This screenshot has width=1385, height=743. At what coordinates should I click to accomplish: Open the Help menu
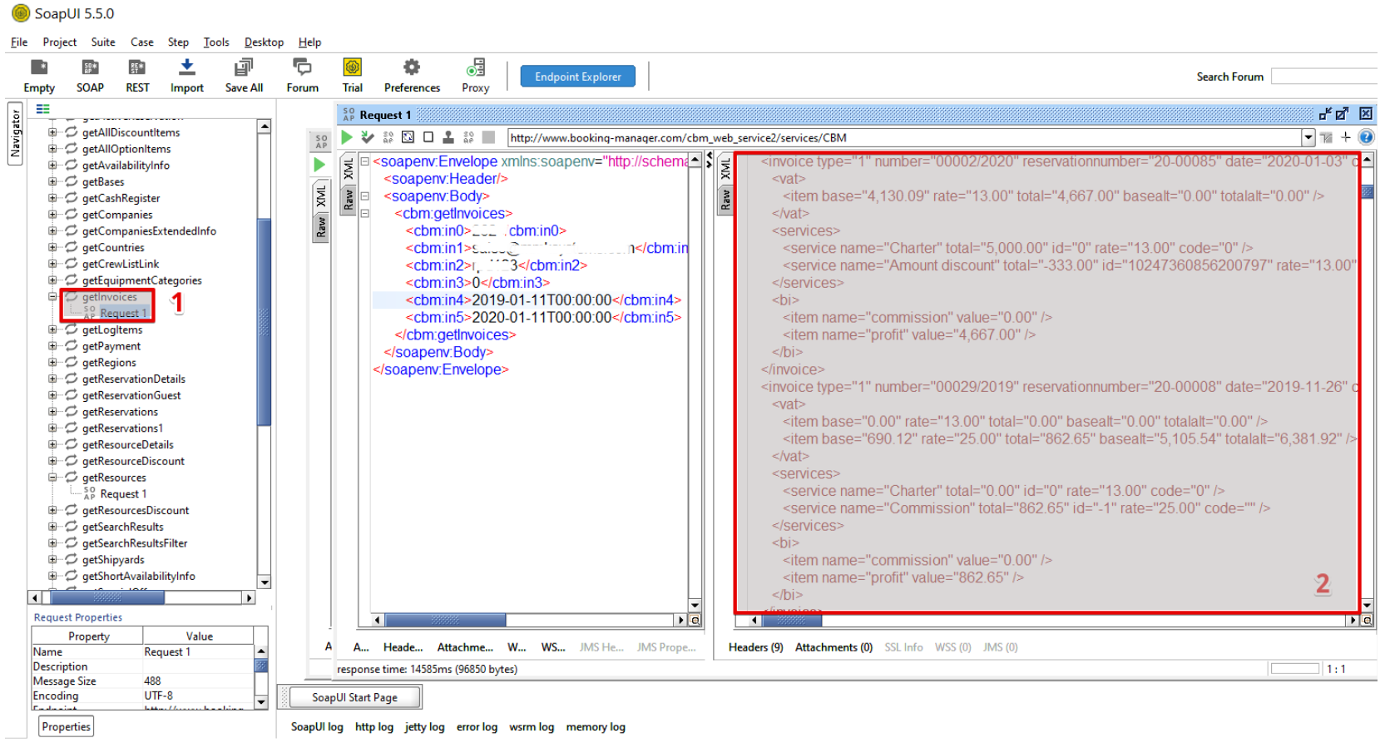(x=310, y=42)
